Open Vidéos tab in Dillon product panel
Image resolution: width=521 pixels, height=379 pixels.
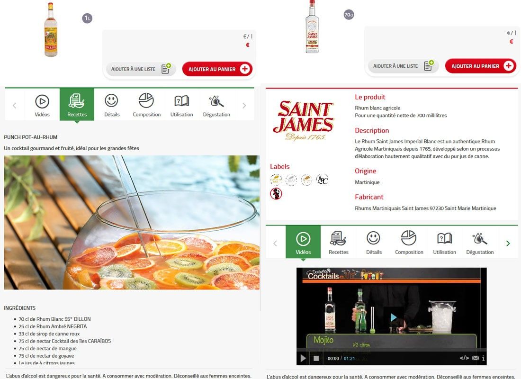(42, 104)
